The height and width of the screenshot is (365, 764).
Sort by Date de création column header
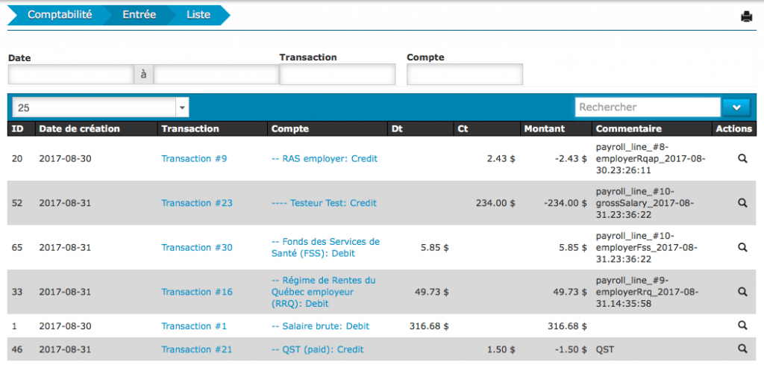79,128
